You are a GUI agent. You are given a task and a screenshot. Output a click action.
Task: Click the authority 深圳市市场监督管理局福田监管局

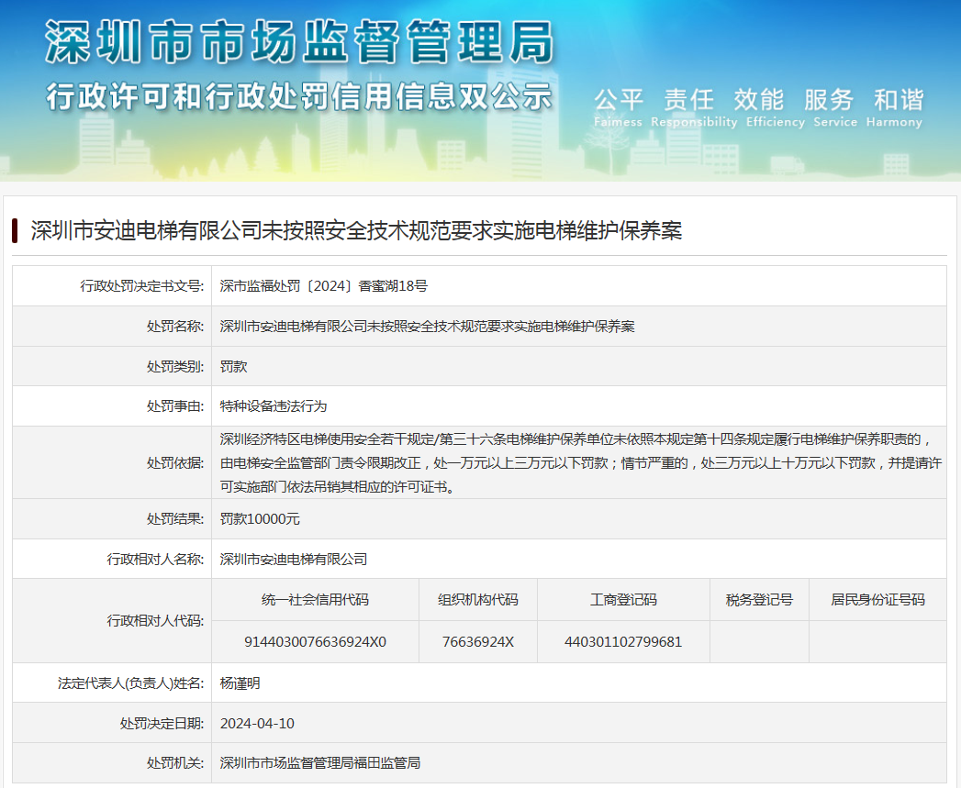pyautogui.click(x=320, y=762)
